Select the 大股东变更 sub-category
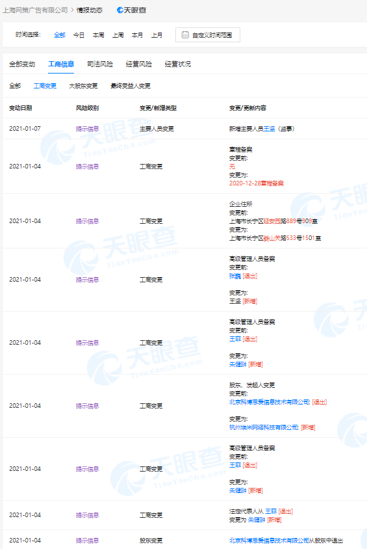The width and height of the screenshot is (367, 549). click(83, 86)
